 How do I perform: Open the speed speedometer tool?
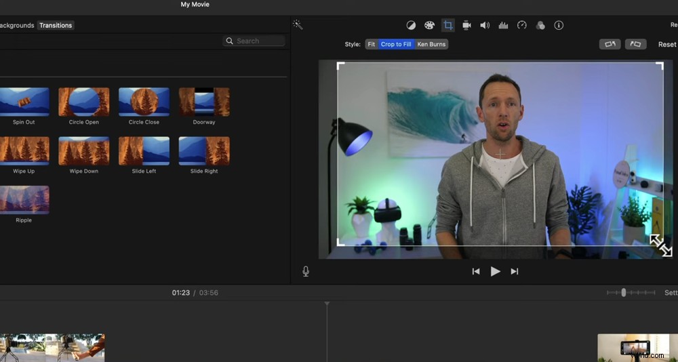tap(522, 25)
